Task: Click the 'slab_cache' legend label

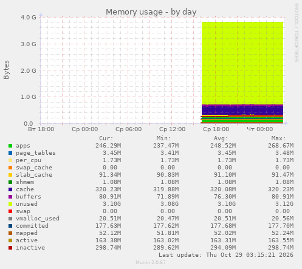Action: [x=34, y=175]
